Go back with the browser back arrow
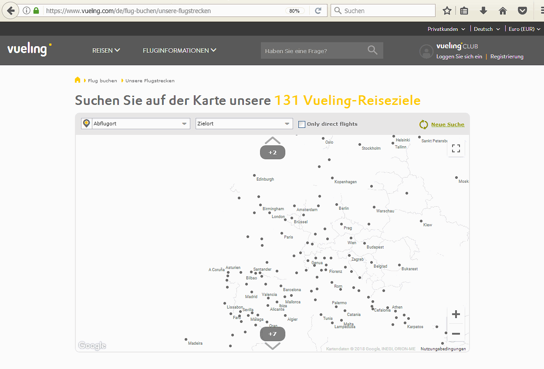Image resolution: width=544 pixels, height=369 pixels. (10, 10)
